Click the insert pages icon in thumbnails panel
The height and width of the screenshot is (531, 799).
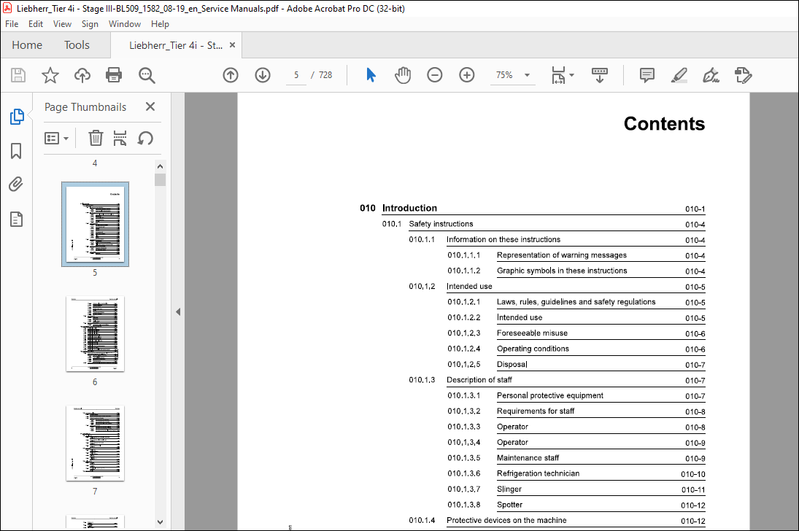(x=120, y=138)
